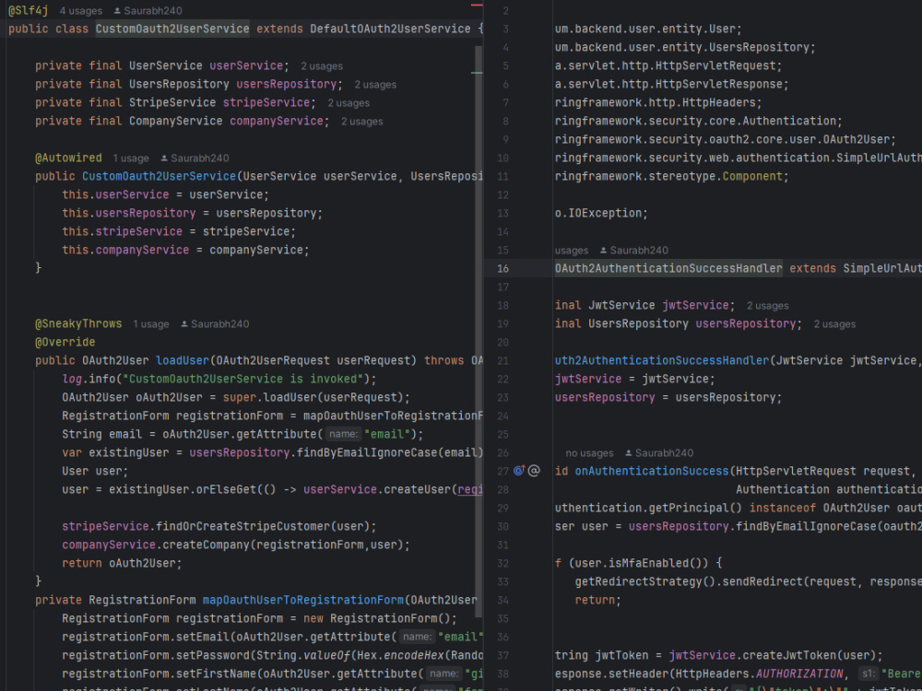Click the blue constructor name on line 21

click(x=661, y=360)
